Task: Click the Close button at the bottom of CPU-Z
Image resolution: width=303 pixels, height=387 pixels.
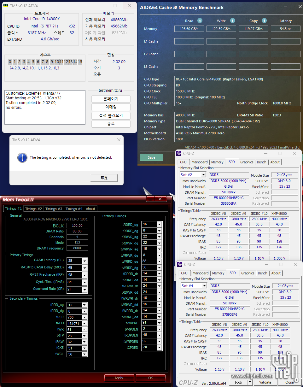Action: pyautogui.click(x=289, y=382)
